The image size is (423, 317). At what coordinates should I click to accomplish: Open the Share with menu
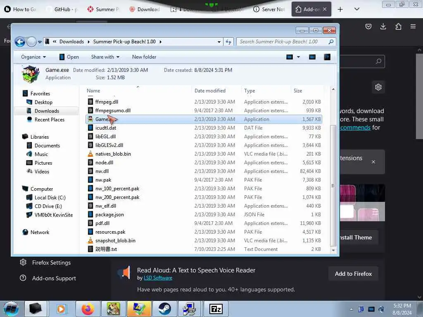(105, 57)
